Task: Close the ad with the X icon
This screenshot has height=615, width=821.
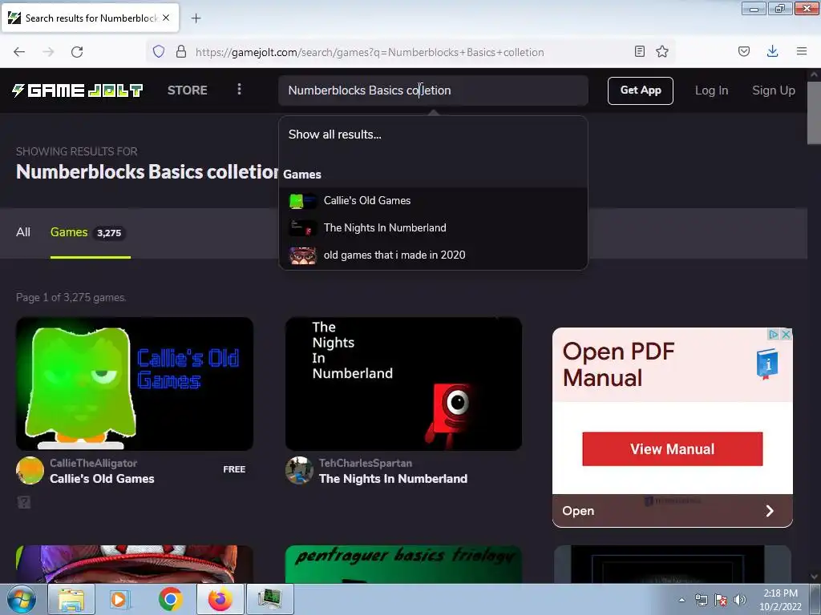Action: [x=786, y=335]
